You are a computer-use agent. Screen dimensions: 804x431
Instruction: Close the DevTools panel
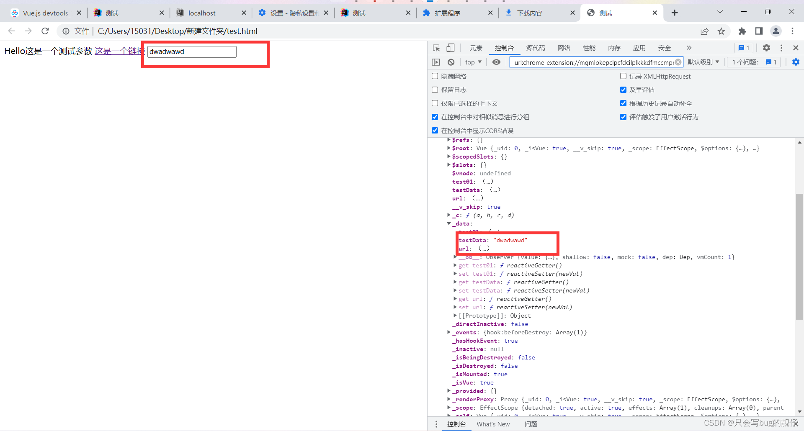coord(796,48)
